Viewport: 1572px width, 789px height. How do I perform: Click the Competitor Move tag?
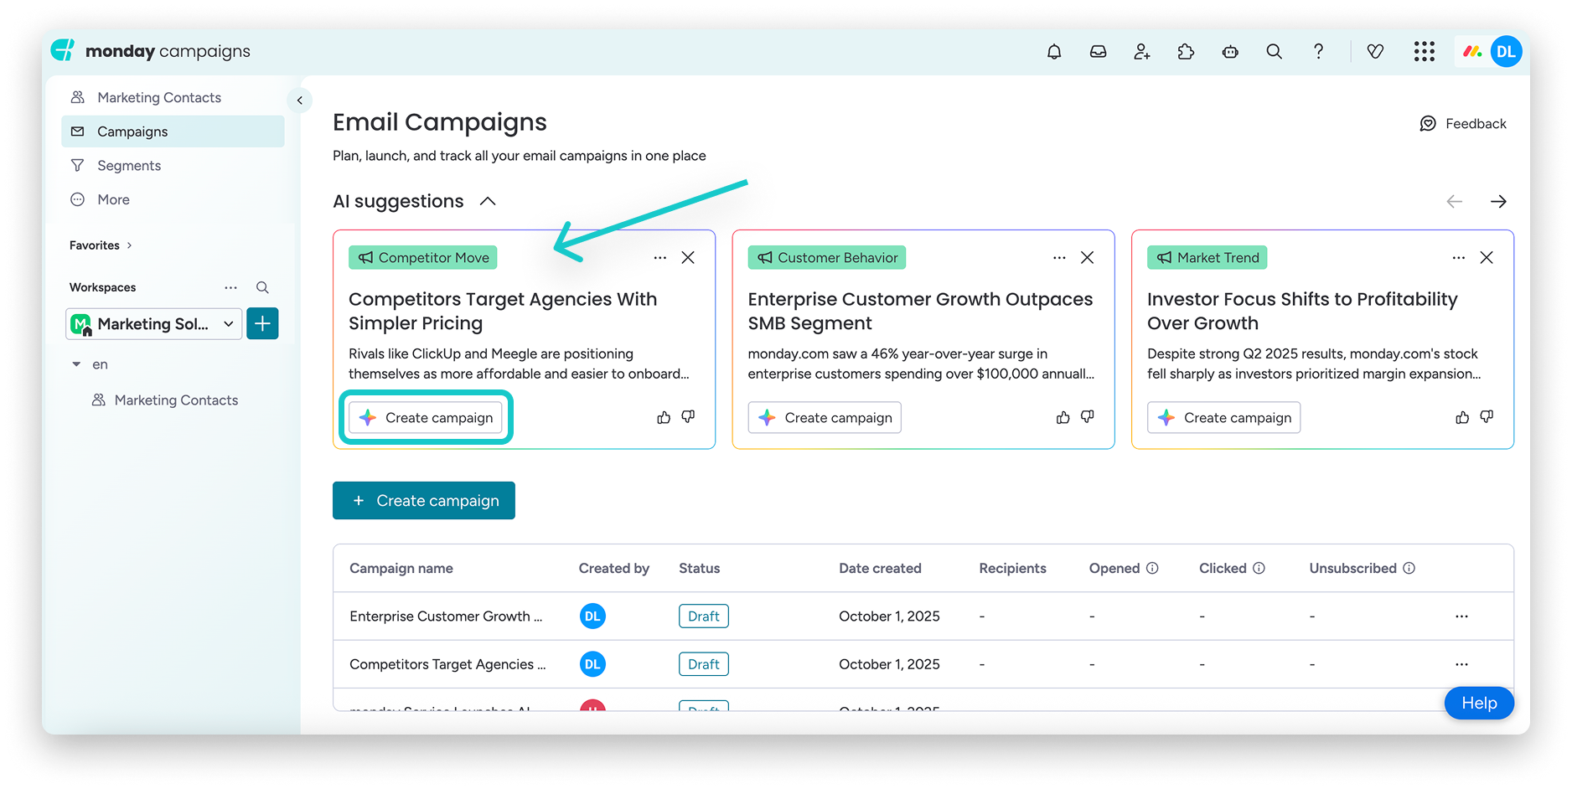coord(423,258)
